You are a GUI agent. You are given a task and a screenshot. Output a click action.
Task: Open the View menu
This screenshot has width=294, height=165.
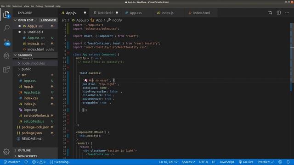coord(27,6)
